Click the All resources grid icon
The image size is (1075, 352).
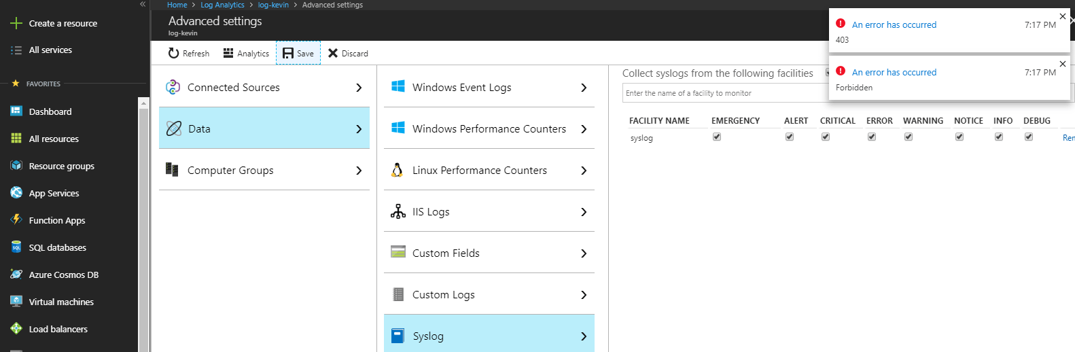[x=16, y=138]
